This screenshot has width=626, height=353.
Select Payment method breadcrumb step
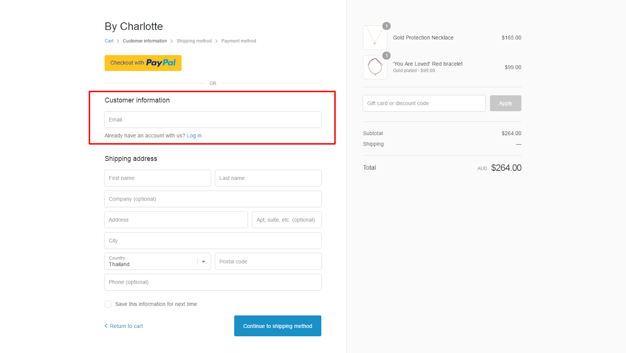coord(238,41)
